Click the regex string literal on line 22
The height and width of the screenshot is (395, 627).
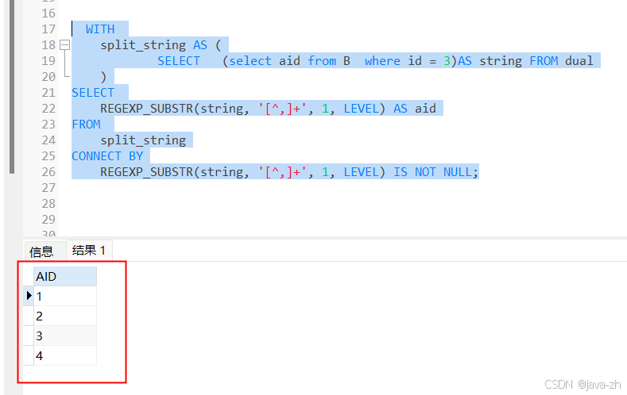point(283,109)
